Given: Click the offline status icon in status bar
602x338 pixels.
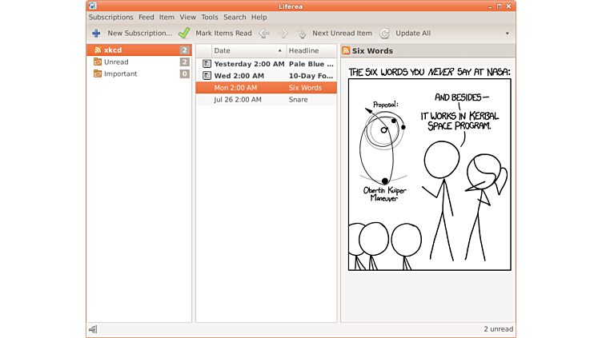Looking at the screenshot, I should click(x=94, y=329).
